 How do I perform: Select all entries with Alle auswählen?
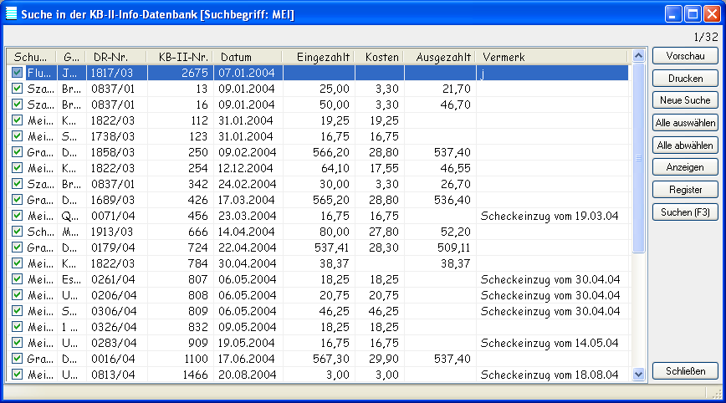point(685,123)
